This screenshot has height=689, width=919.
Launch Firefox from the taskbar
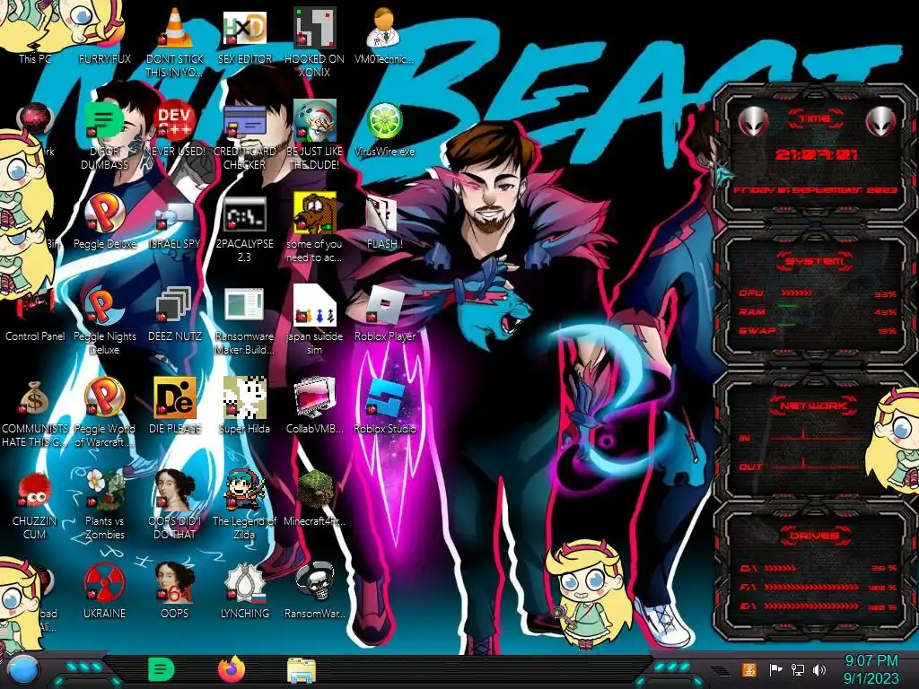pyautogui.click(x=232, y=669)
